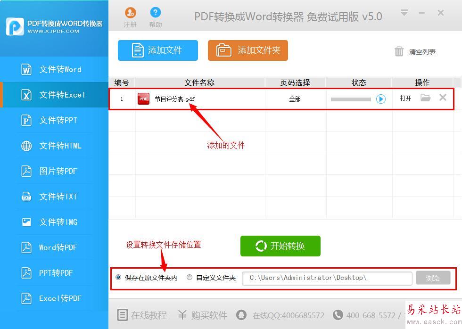Minimize the converter window

[x=421, y=13]
